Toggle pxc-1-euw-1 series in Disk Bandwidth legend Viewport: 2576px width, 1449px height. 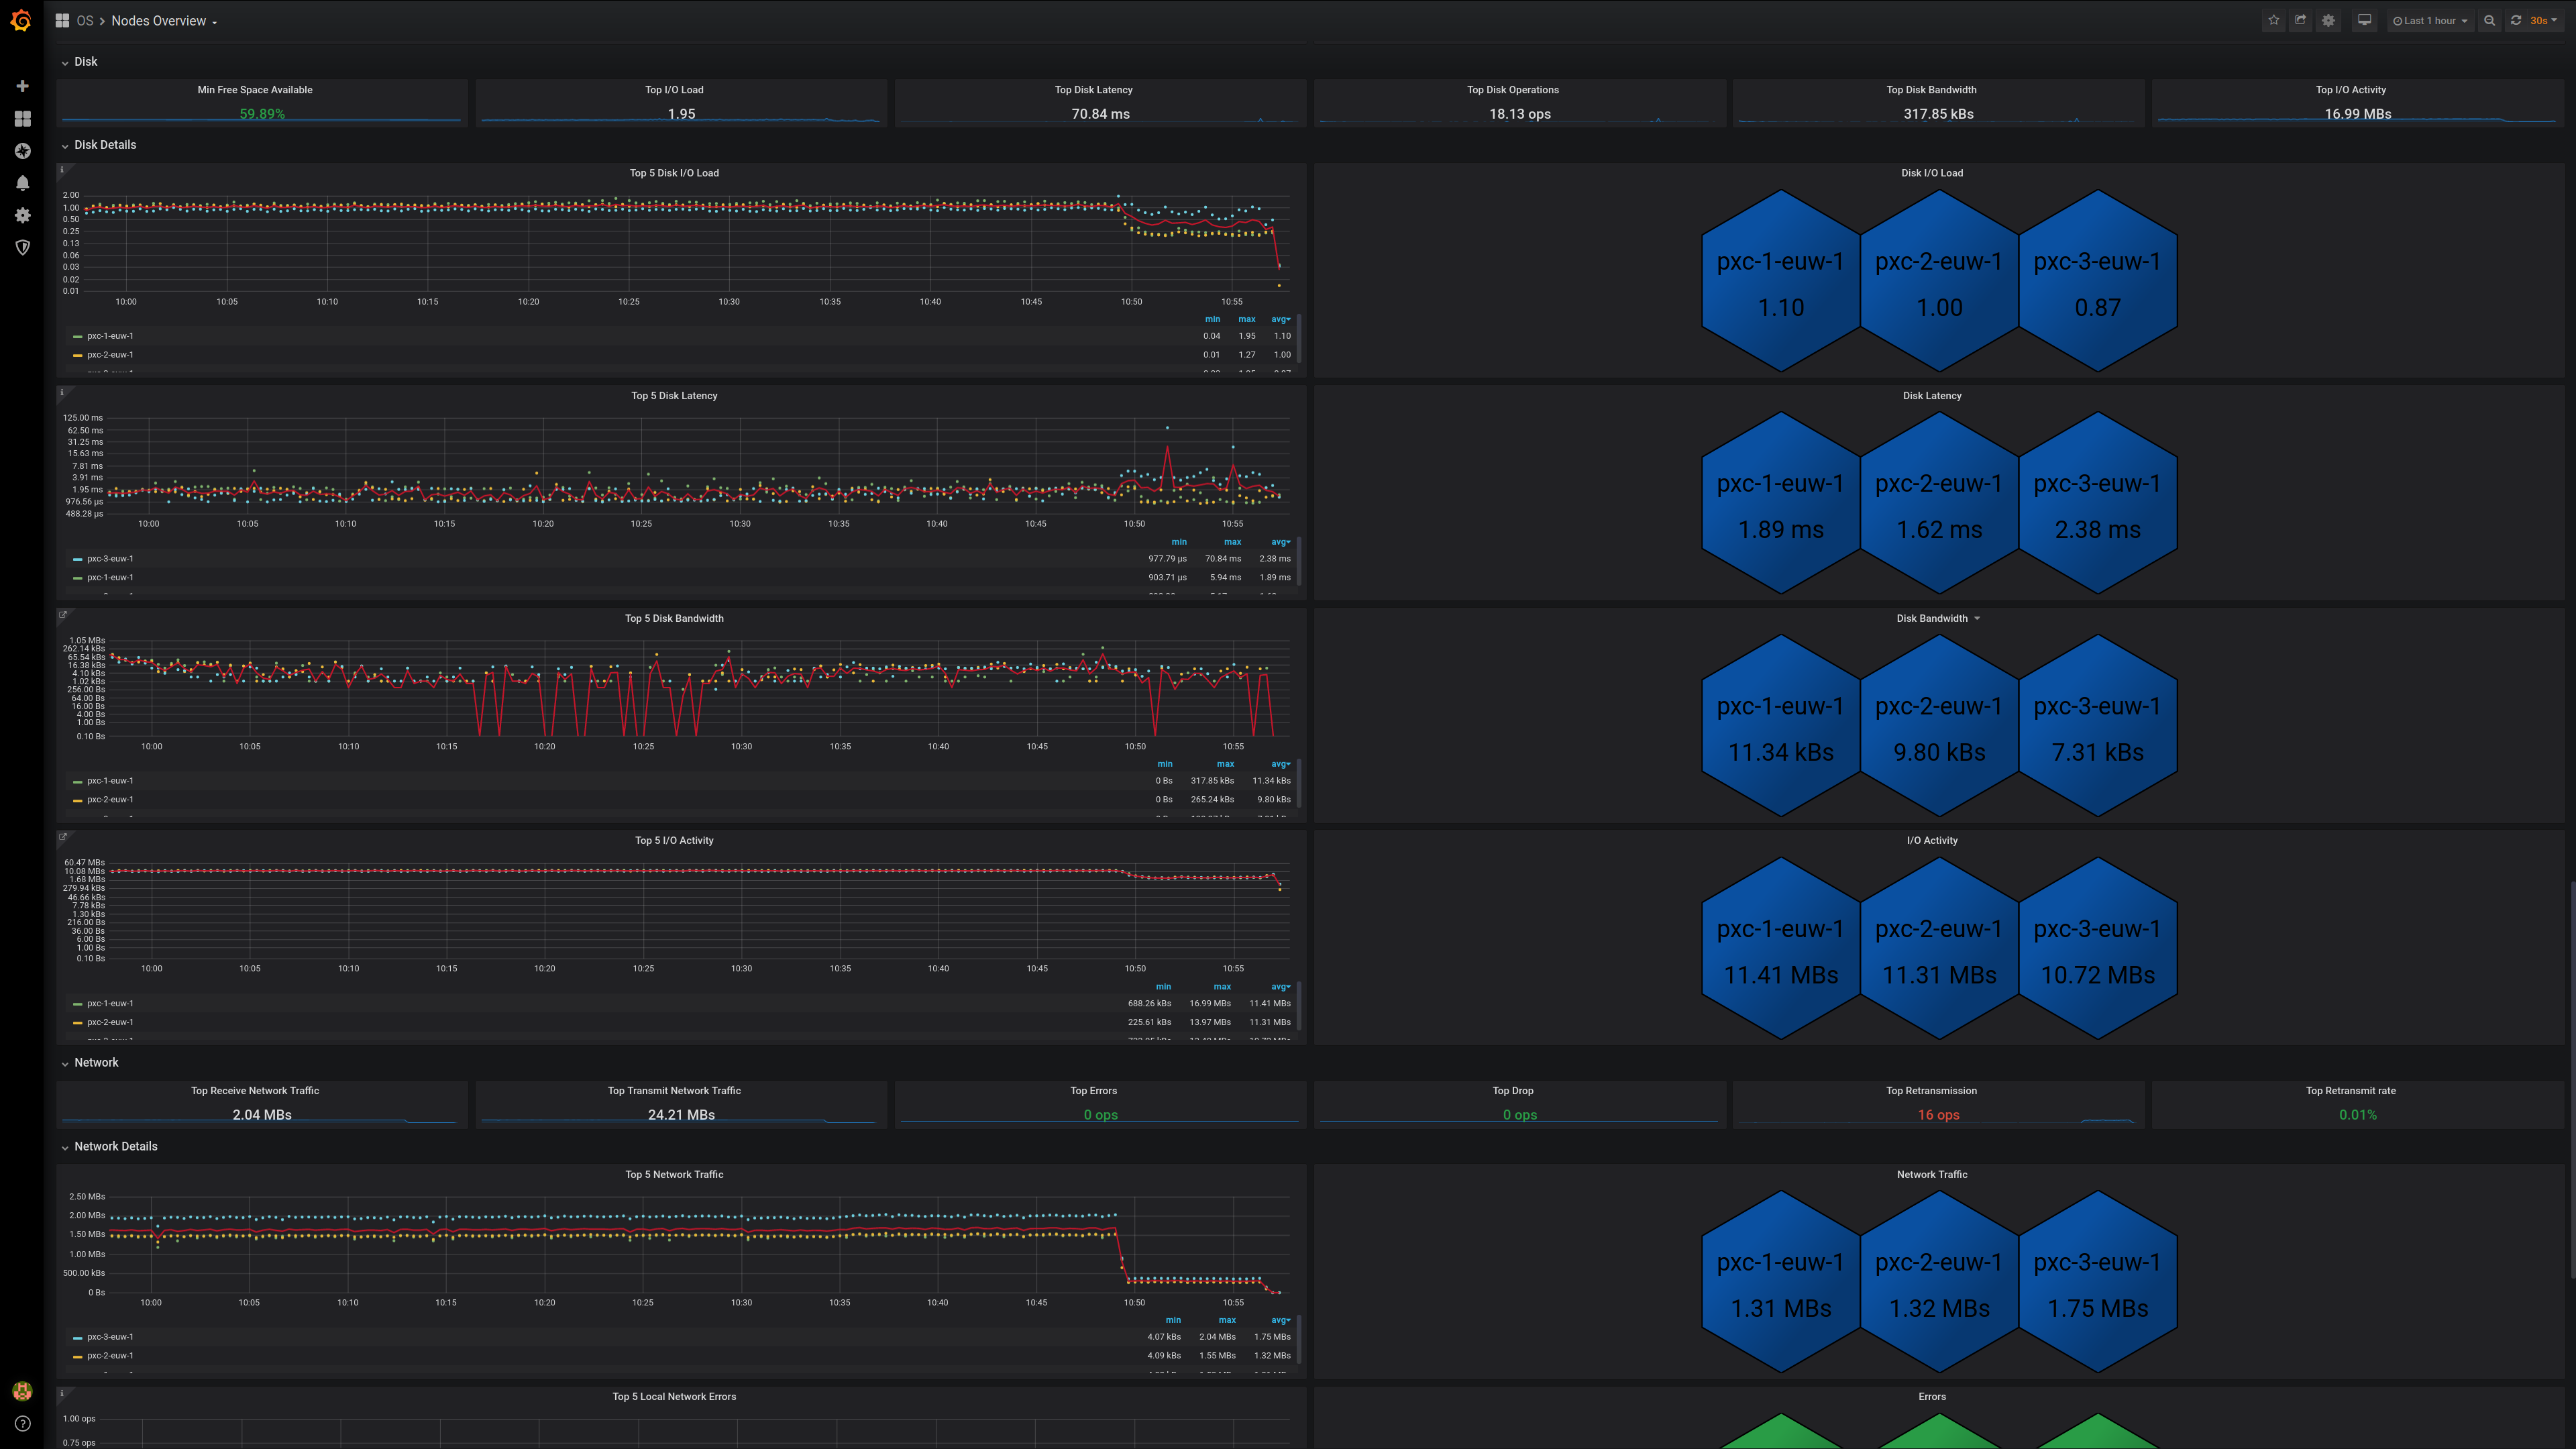pos(110,781)
